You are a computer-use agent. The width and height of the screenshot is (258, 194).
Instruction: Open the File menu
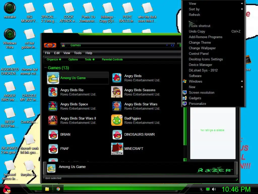[x=47, y=53]
